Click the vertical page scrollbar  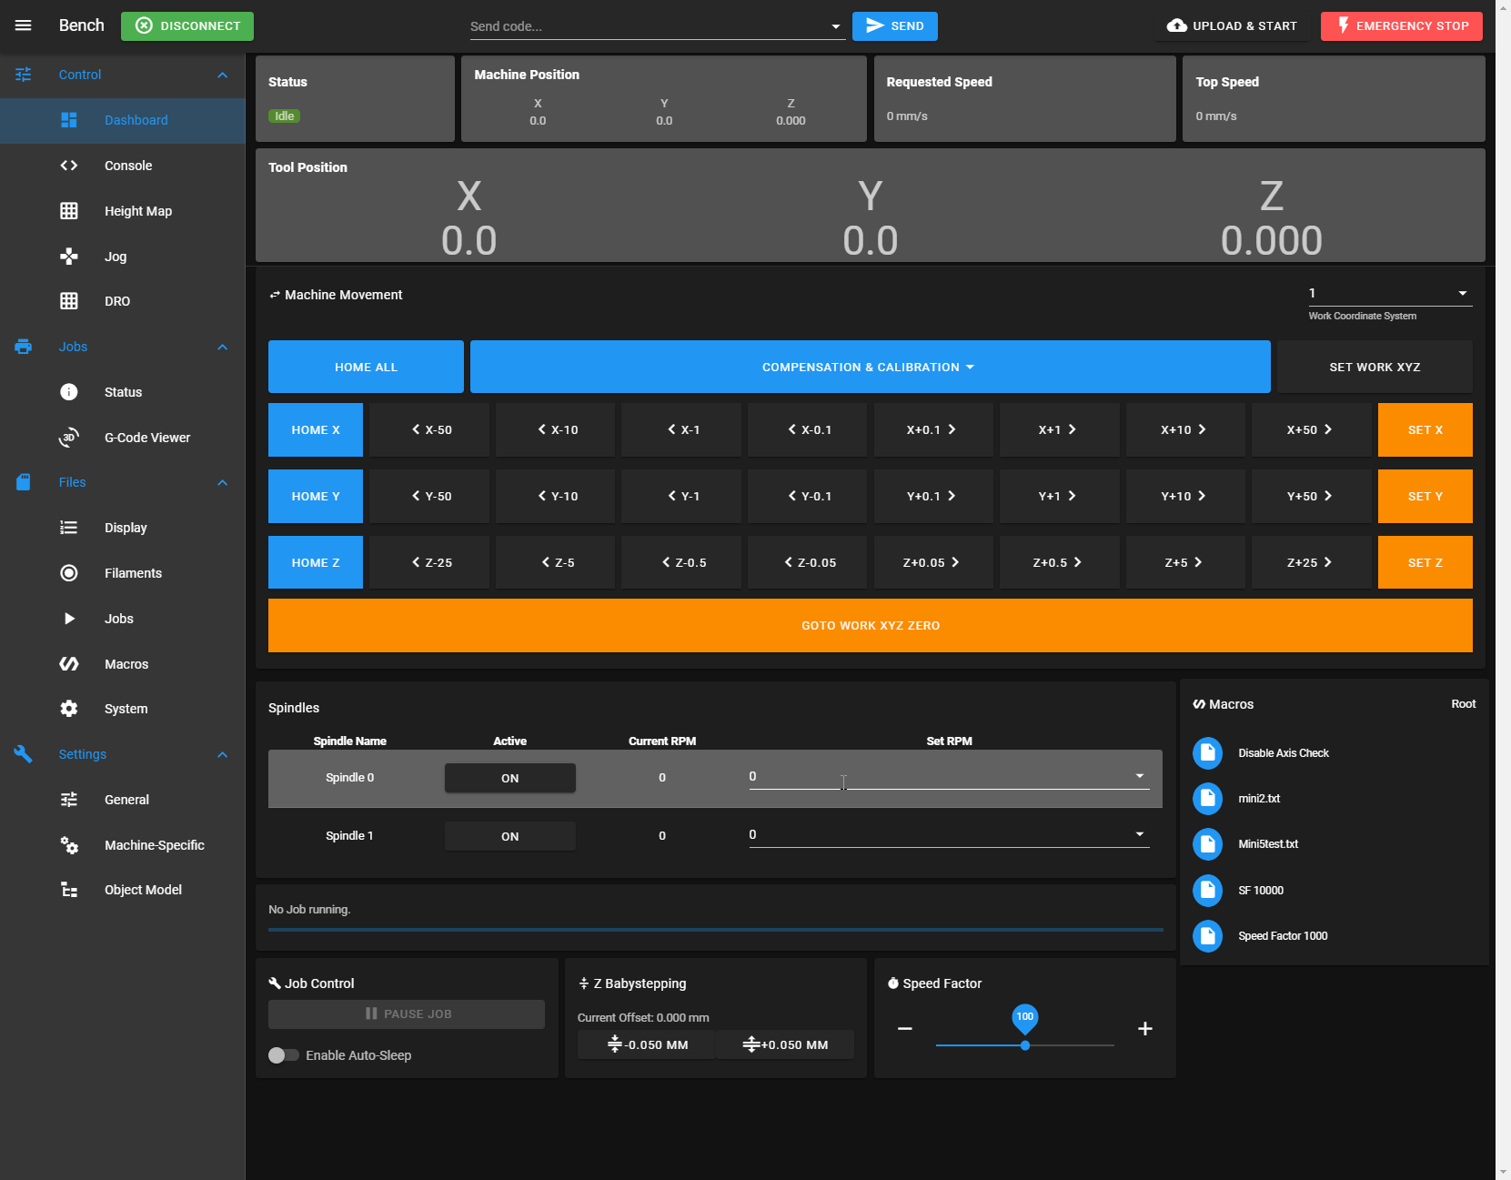pos(1503,590)
